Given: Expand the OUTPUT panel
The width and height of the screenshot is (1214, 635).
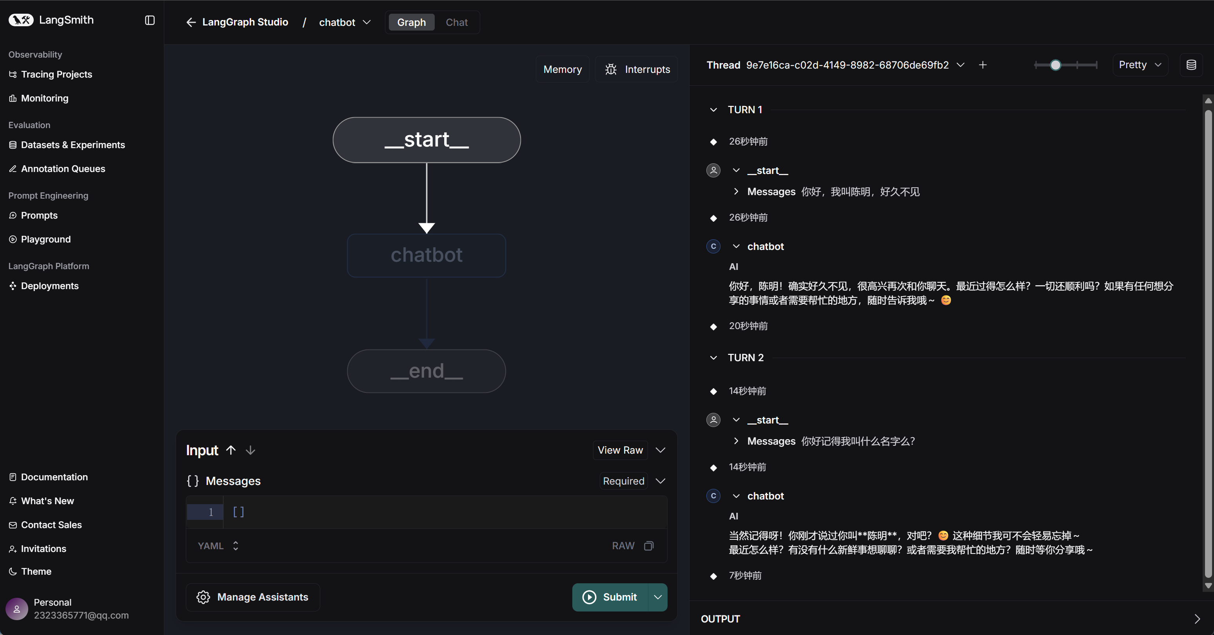Looking at the screenshot, I should coord(1197,619).
